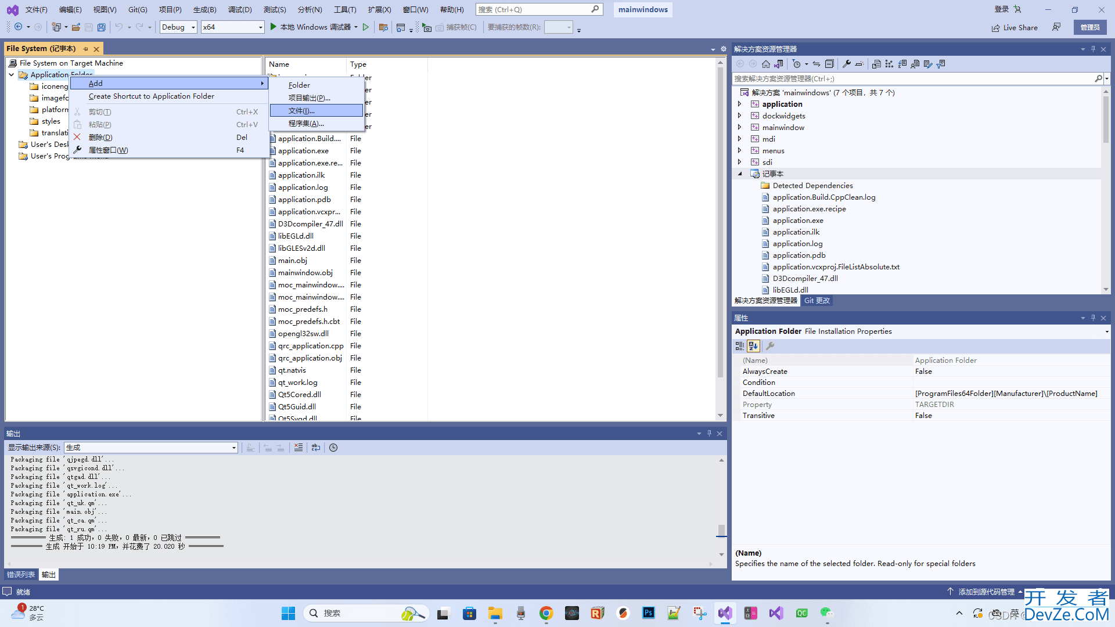1115x627 pixels.
Task: Click Start Without Debugging outline play icon
Action: (x=365, y=27)
